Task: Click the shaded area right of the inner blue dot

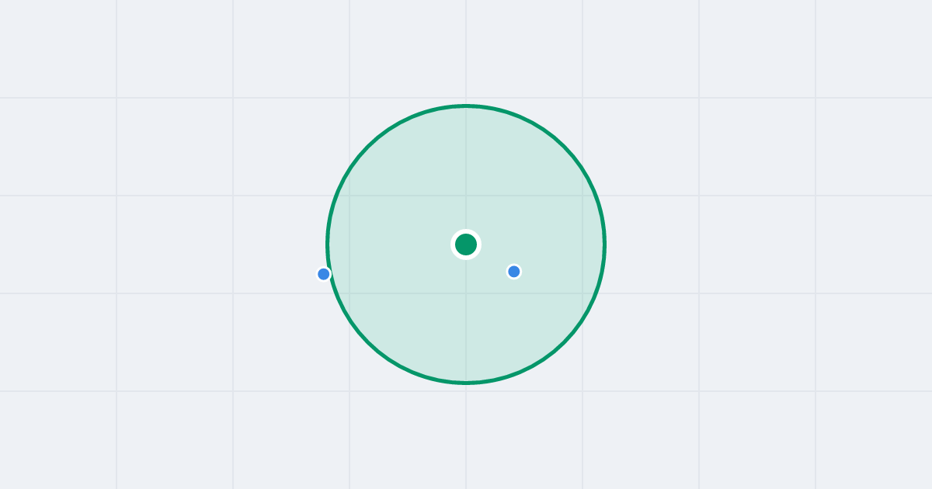Action: click(559, 272)
